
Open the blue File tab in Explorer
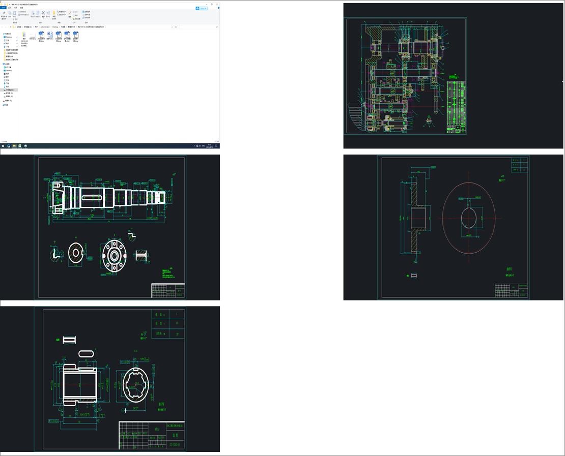[x=3, y=8]
